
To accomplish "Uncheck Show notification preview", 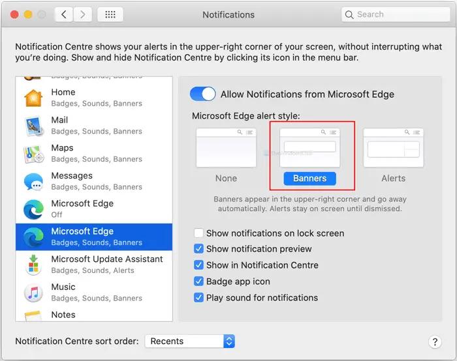I will [198, 249].
